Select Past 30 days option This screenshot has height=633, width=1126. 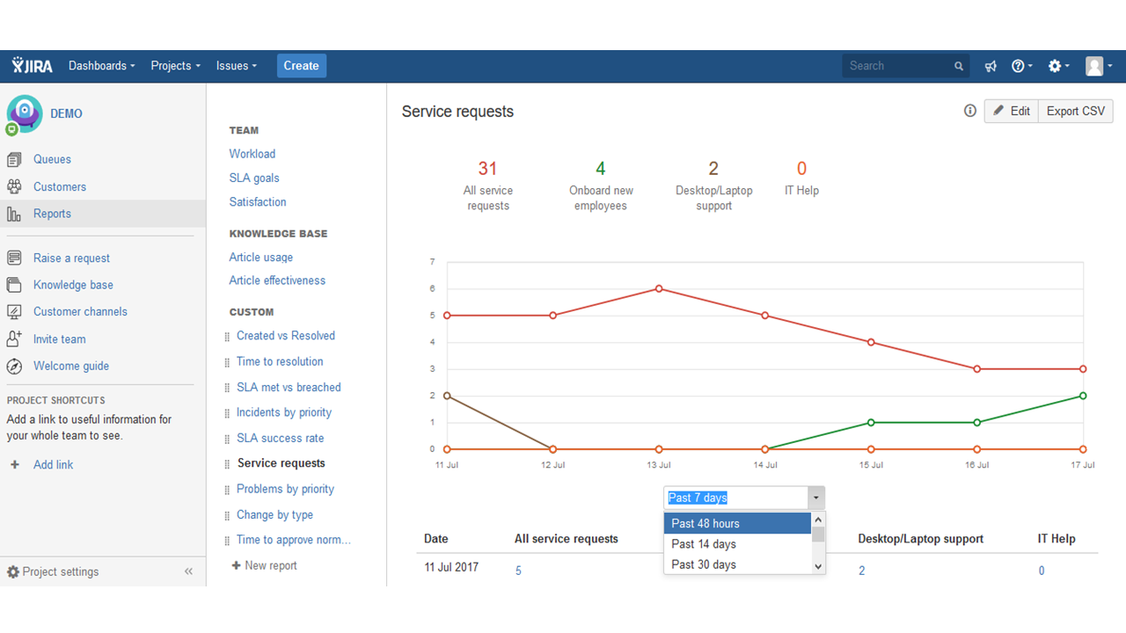tap(737, 564)
